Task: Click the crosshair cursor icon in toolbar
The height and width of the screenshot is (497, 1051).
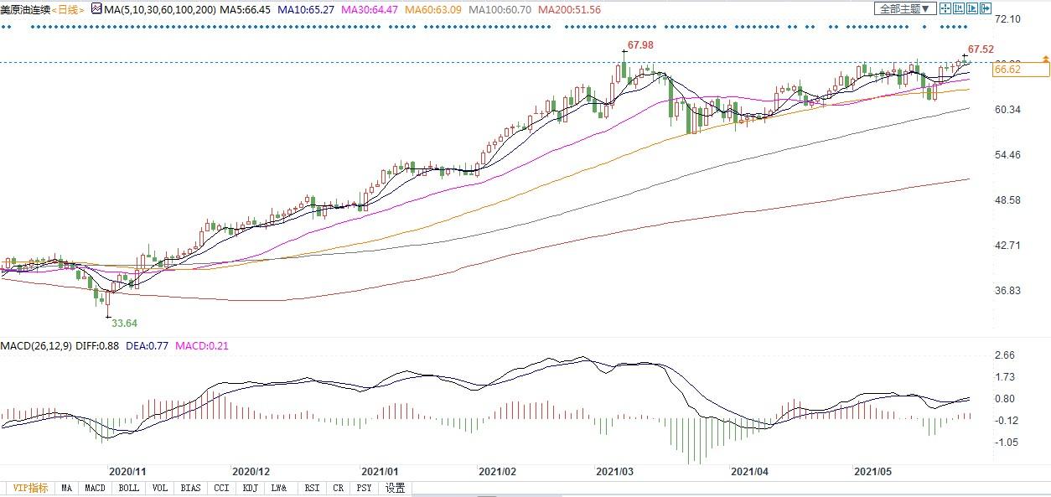Action: pyautogui.click(x=945, y=8)
